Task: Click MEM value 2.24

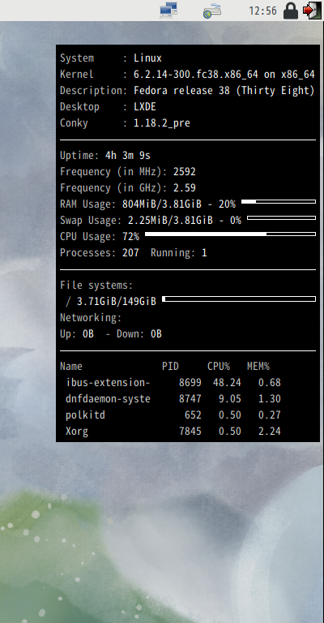Action: coord(269,432)
